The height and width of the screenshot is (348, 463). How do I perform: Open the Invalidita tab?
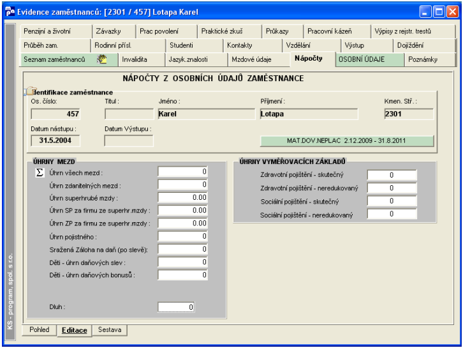(142, 59)
